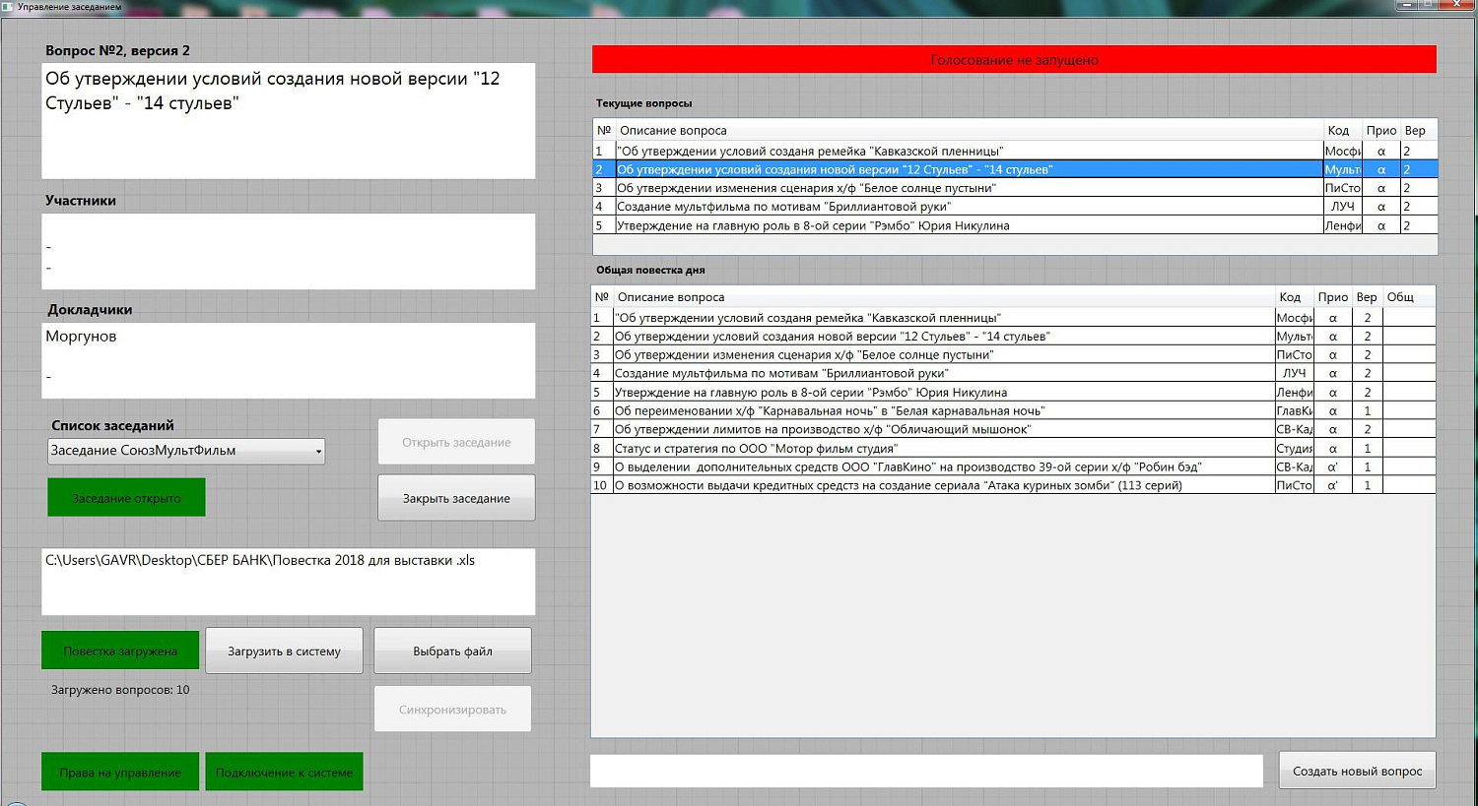Open the Список заседаний dropdown arrow
Viewport: 1478px width, 806px height.
click(318, 452)
